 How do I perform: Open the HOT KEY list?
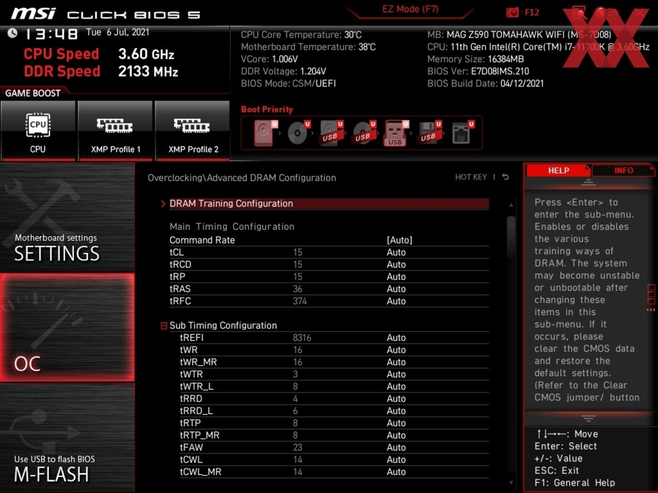tap(471, 177)
